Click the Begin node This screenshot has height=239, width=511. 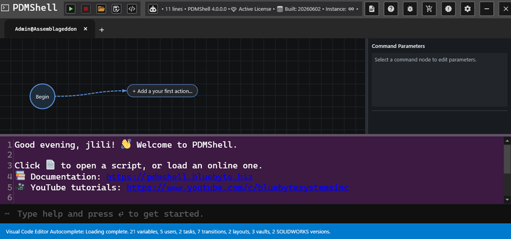42,96
